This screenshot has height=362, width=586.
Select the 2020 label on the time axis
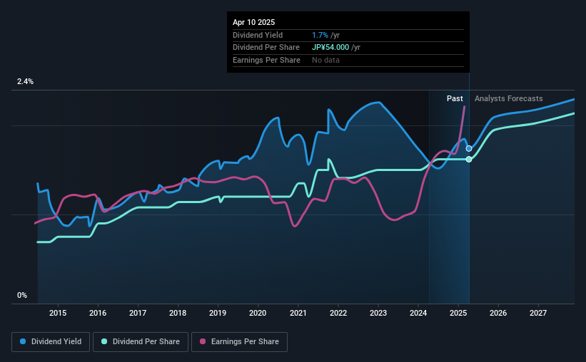coord(258,313)
